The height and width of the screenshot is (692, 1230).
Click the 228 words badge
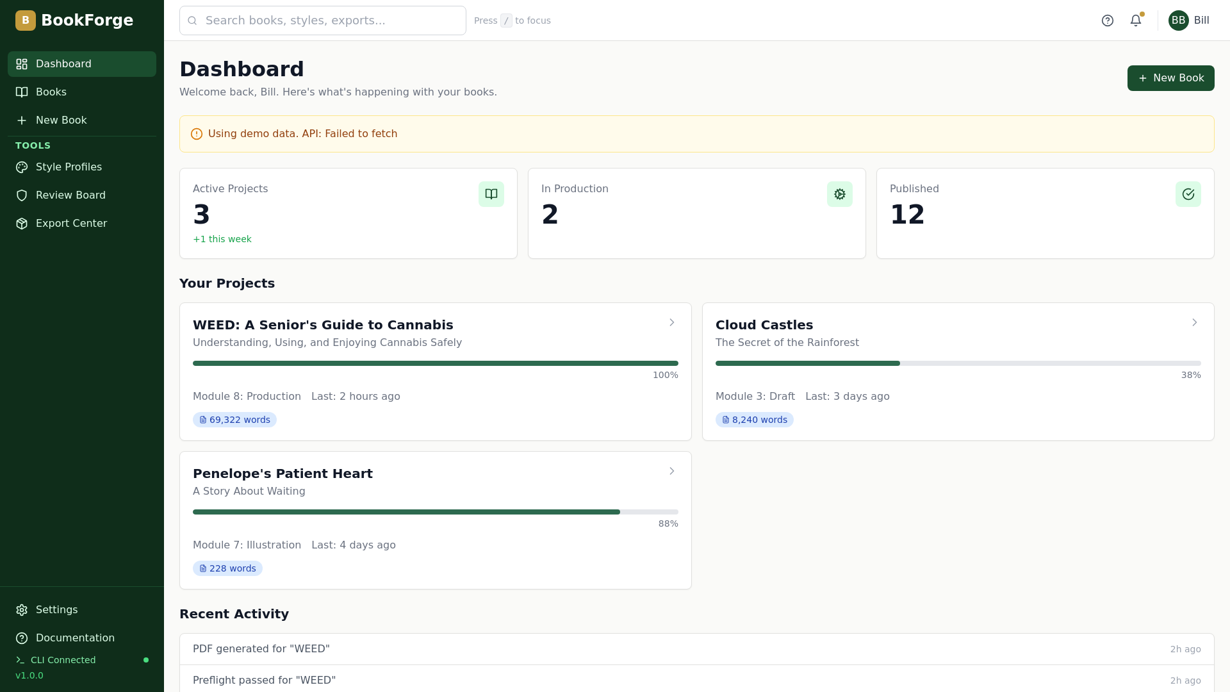coord(227,568)
